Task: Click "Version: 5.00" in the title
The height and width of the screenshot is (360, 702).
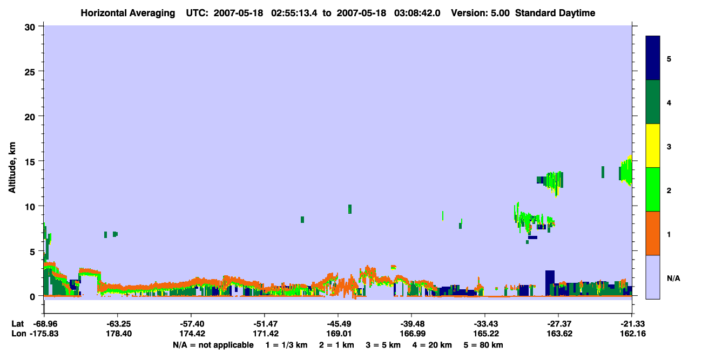Action: tap(480, 13)
